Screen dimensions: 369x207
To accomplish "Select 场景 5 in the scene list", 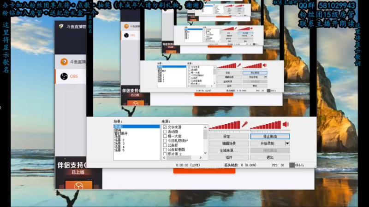I will pos(119,150).
